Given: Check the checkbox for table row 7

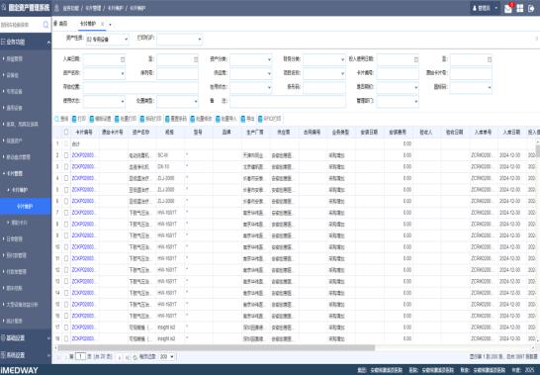Looking at the screenshot, I should (x=66, y=213).
